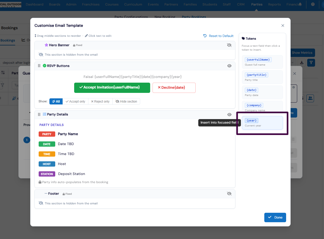
Task: Click the lock icon beside Footer Fixed
Action: pyautogui.click(x=64, y=194)
